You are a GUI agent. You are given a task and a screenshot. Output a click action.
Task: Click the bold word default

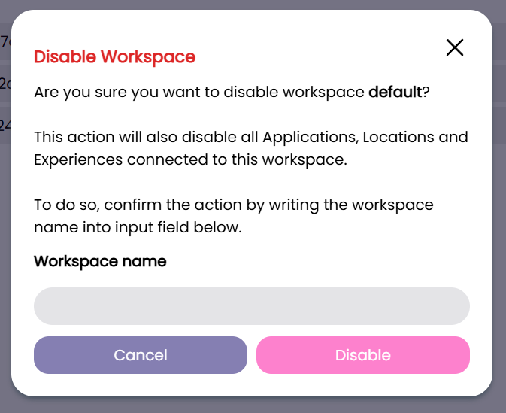coord(394,93)
